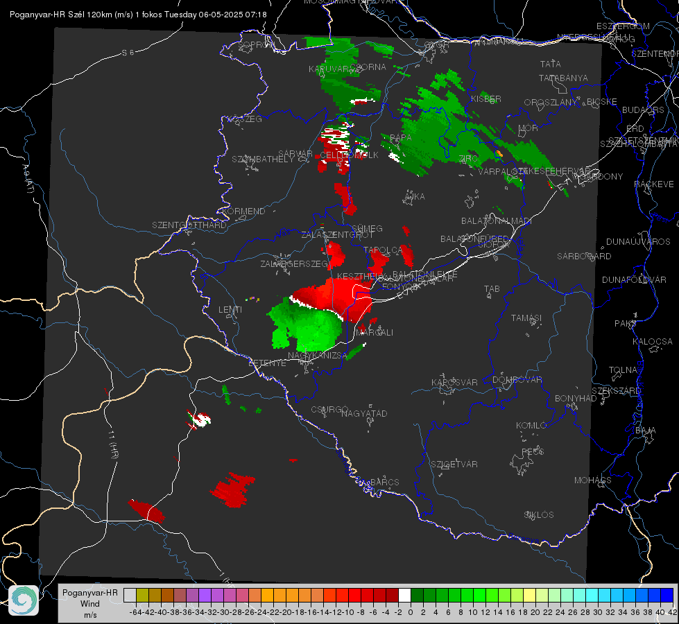Screen dimensions: 679x624
Task: Click the KISBER city label
Action: click(x=486, y=98)
